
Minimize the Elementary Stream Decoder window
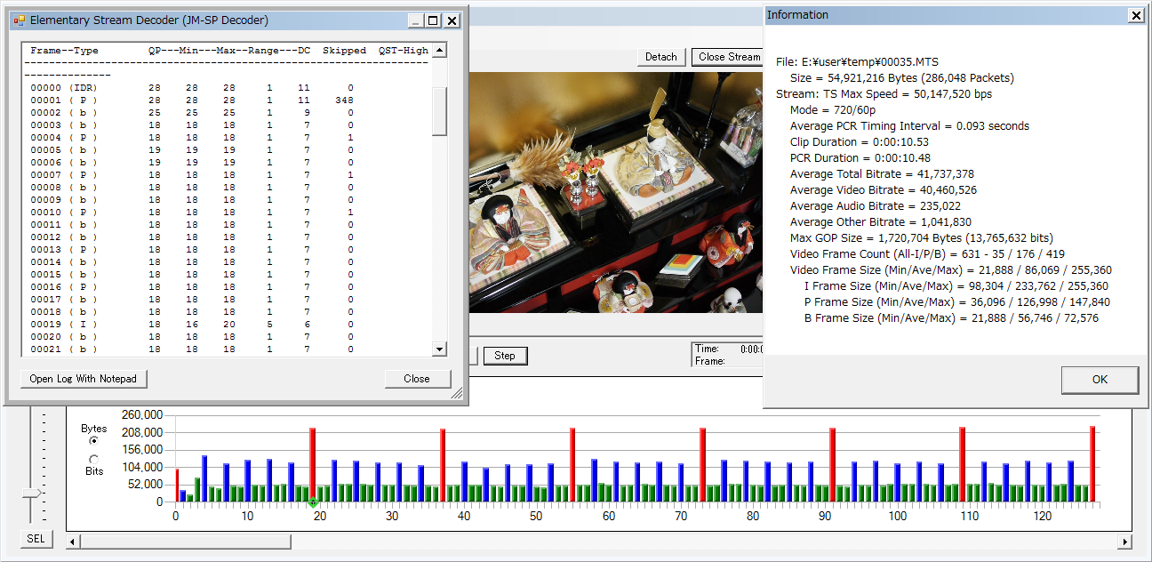pos(415,20)
